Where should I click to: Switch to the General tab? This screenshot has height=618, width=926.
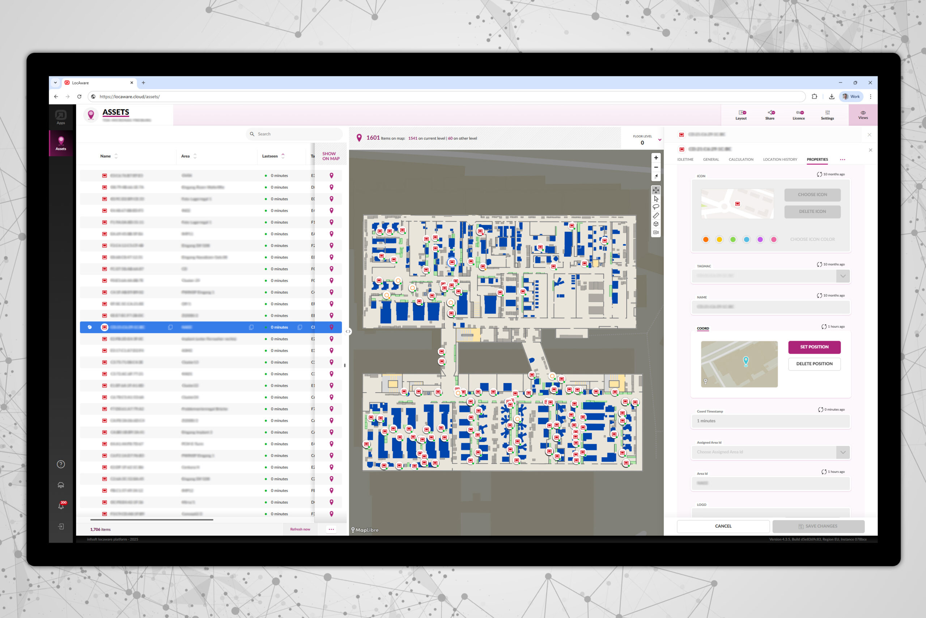711,160
